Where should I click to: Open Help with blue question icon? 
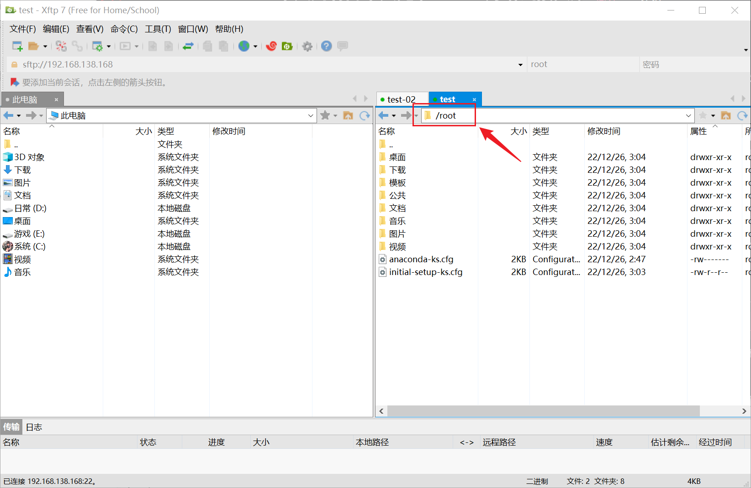(326, 46)
